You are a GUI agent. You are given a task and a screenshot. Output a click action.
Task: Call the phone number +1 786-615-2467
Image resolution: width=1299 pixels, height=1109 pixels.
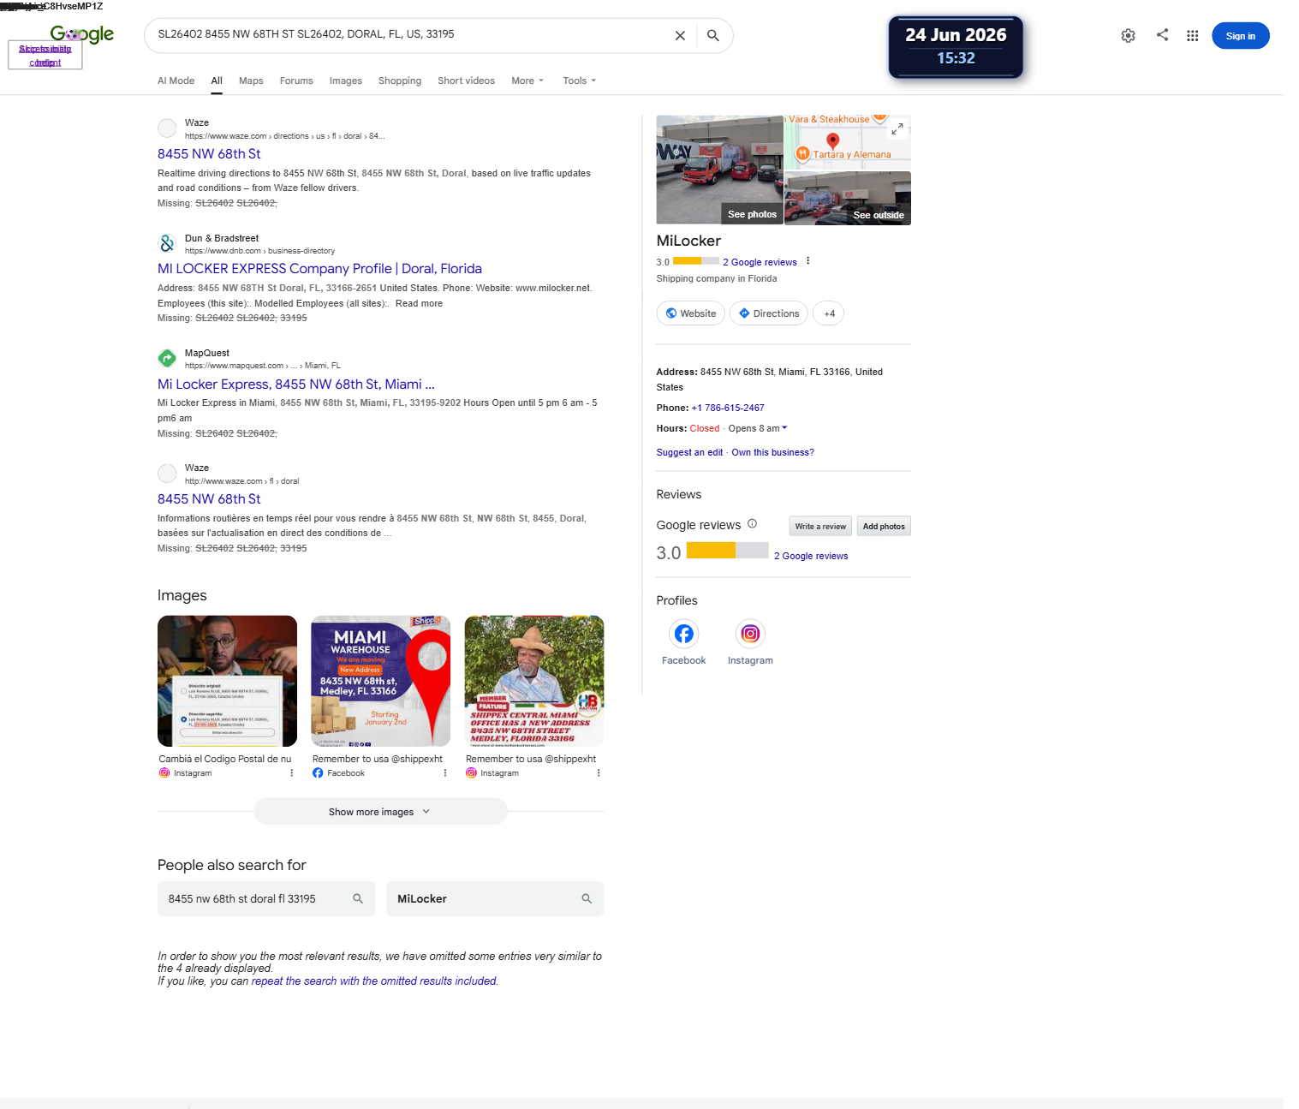click(x=728, y=408)
